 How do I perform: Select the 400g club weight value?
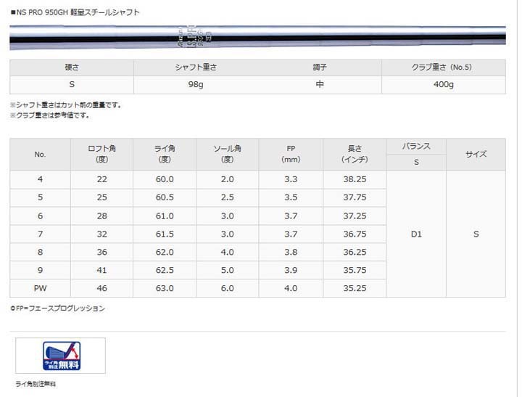[444, 85]
